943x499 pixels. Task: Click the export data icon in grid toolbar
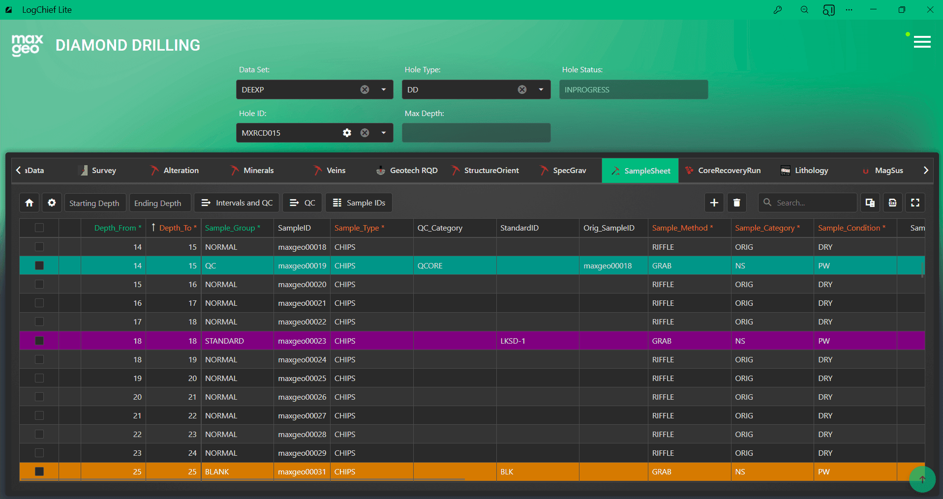click(892, 203)
